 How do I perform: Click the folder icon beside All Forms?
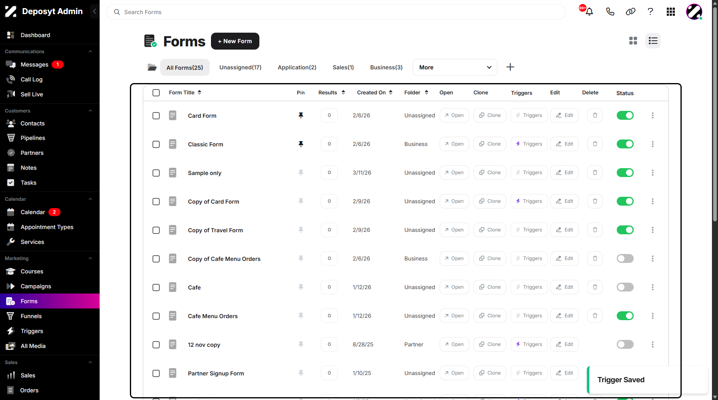pos(152,67)
